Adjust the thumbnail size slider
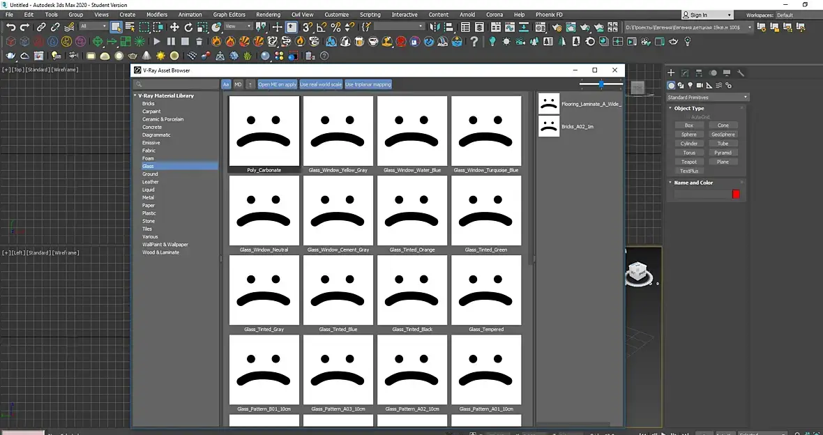Image resolution: width=823 pixels, height=435 pixels. [x=601, y=84]
